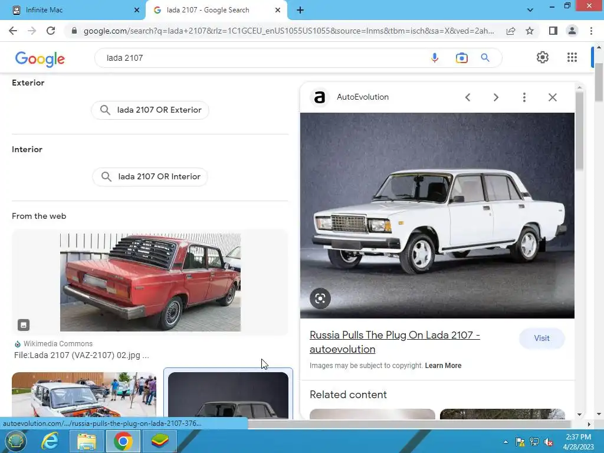
Task: Open Internet Explorer from the taskbar
Action: point(50,441)
